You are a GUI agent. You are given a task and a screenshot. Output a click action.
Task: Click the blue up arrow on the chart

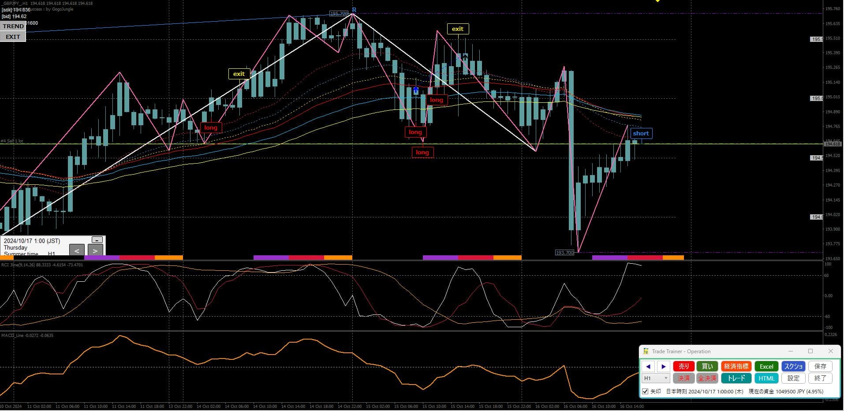pos(415,90)
